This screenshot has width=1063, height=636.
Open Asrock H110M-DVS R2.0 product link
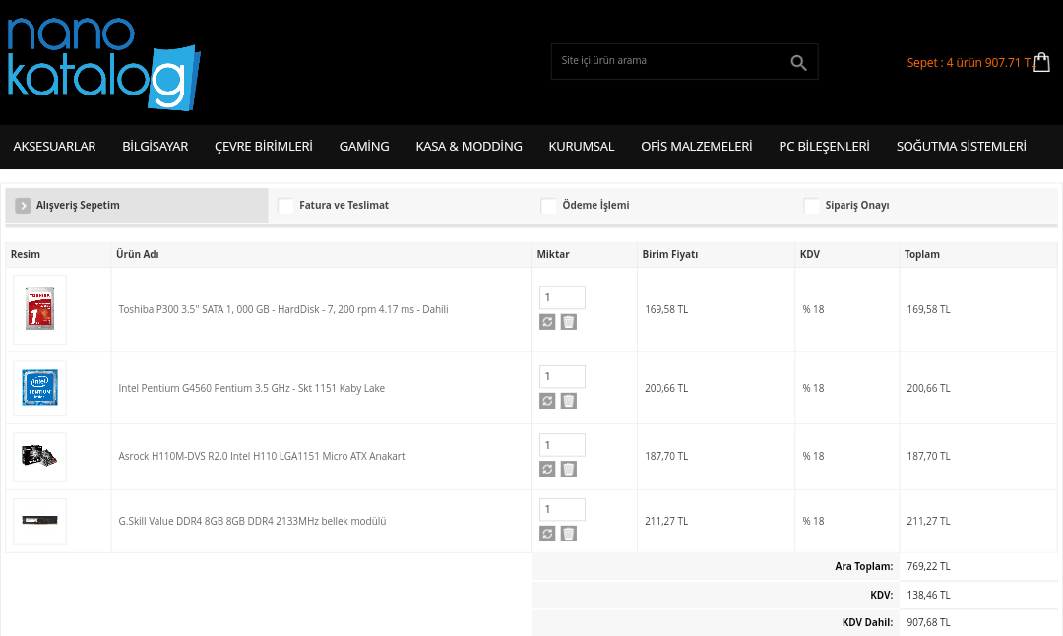262,456
